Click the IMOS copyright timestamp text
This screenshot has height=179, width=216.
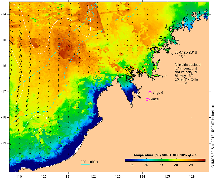pyautogui.click(x=213, y=136)
